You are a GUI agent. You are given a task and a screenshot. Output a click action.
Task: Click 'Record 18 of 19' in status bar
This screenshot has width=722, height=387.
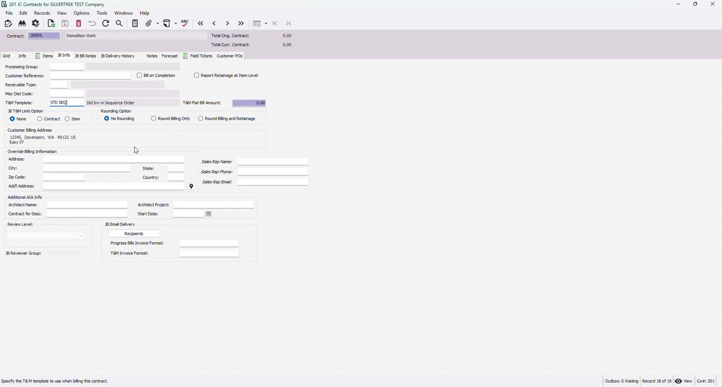(x=657, y=381)
